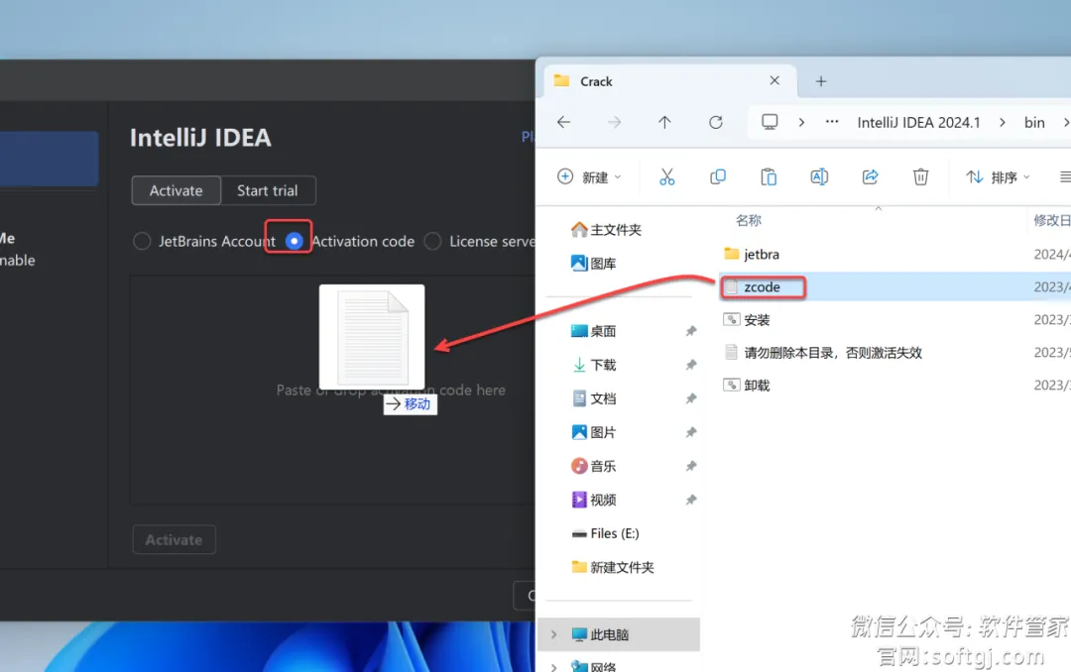Click the address bar ellipsis for hidden folders

(832, 122)
